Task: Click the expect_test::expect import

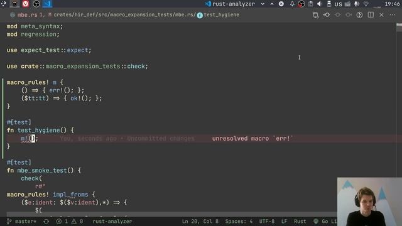Action: click(55, 50)
